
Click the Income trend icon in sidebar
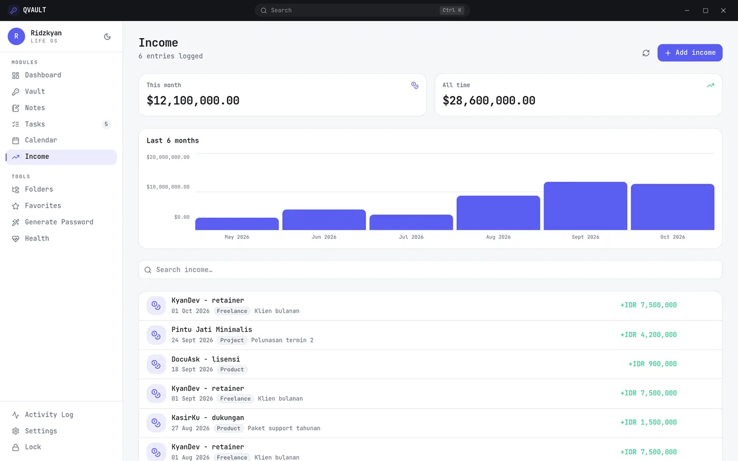pyautogui.click(x=16, y=157)
